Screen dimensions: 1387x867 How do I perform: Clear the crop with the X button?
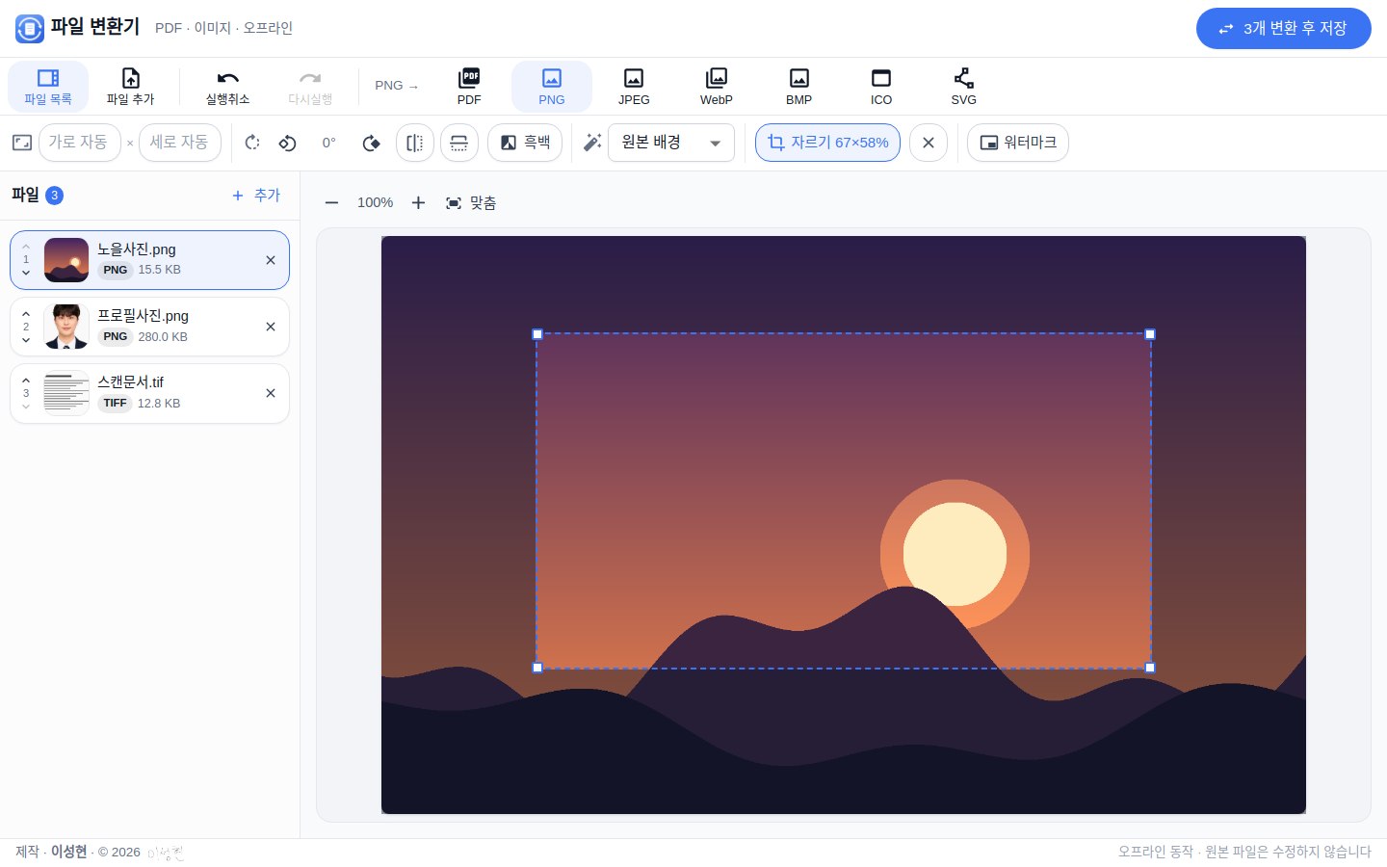(929, 143)
